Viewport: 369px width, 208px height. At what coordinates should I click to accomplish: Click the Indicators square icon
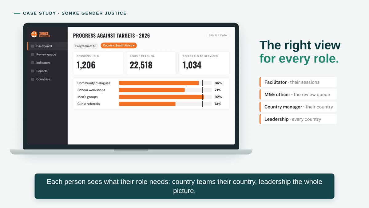(33, 63)
